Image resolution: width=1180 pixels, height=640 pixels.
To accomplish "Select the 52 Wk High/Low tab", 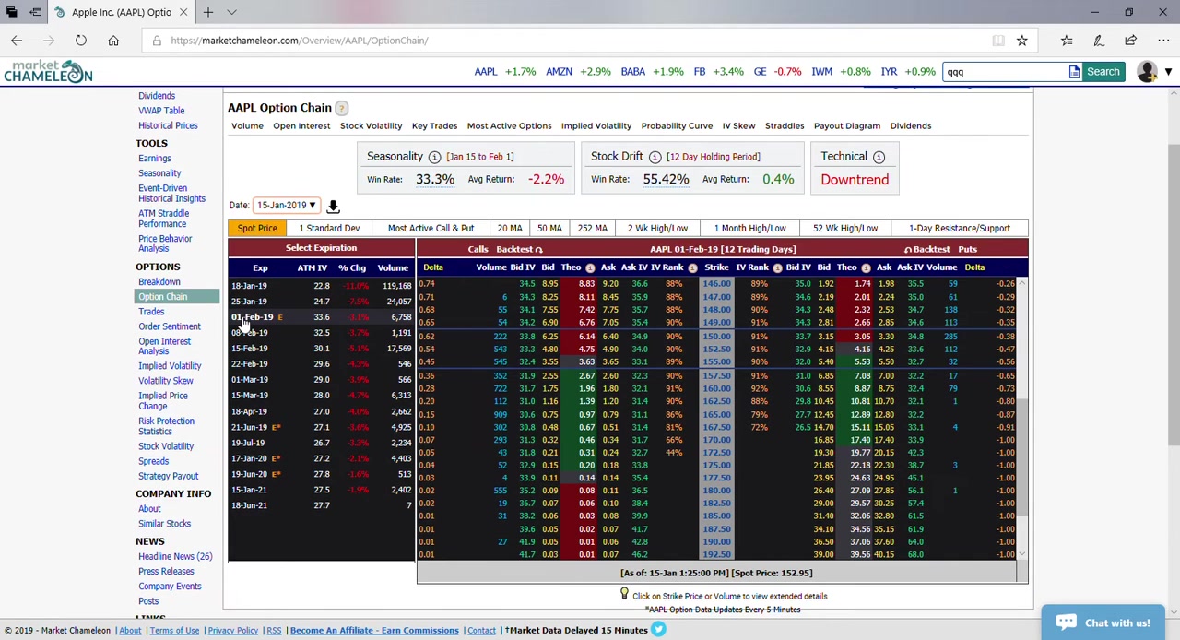I will coord(844,228).
